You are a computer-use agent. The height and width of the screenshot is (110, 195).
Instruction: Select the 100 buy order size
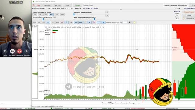pyautogui.click(x=35, y=15)
